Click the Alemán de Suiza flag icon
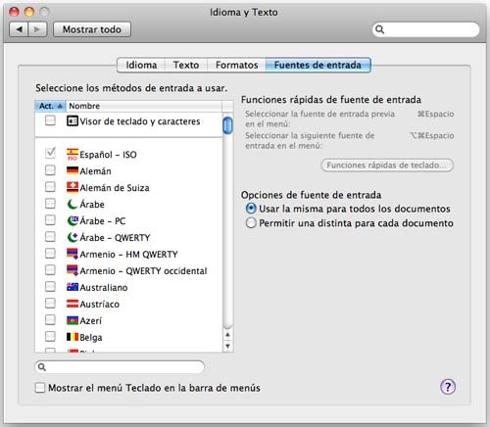490x427 pixels. 73,187
